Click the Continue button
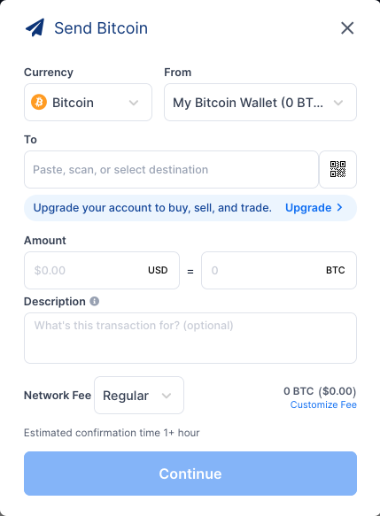The width and height of the screenshot is (380, 516). [x=190, y=474]
